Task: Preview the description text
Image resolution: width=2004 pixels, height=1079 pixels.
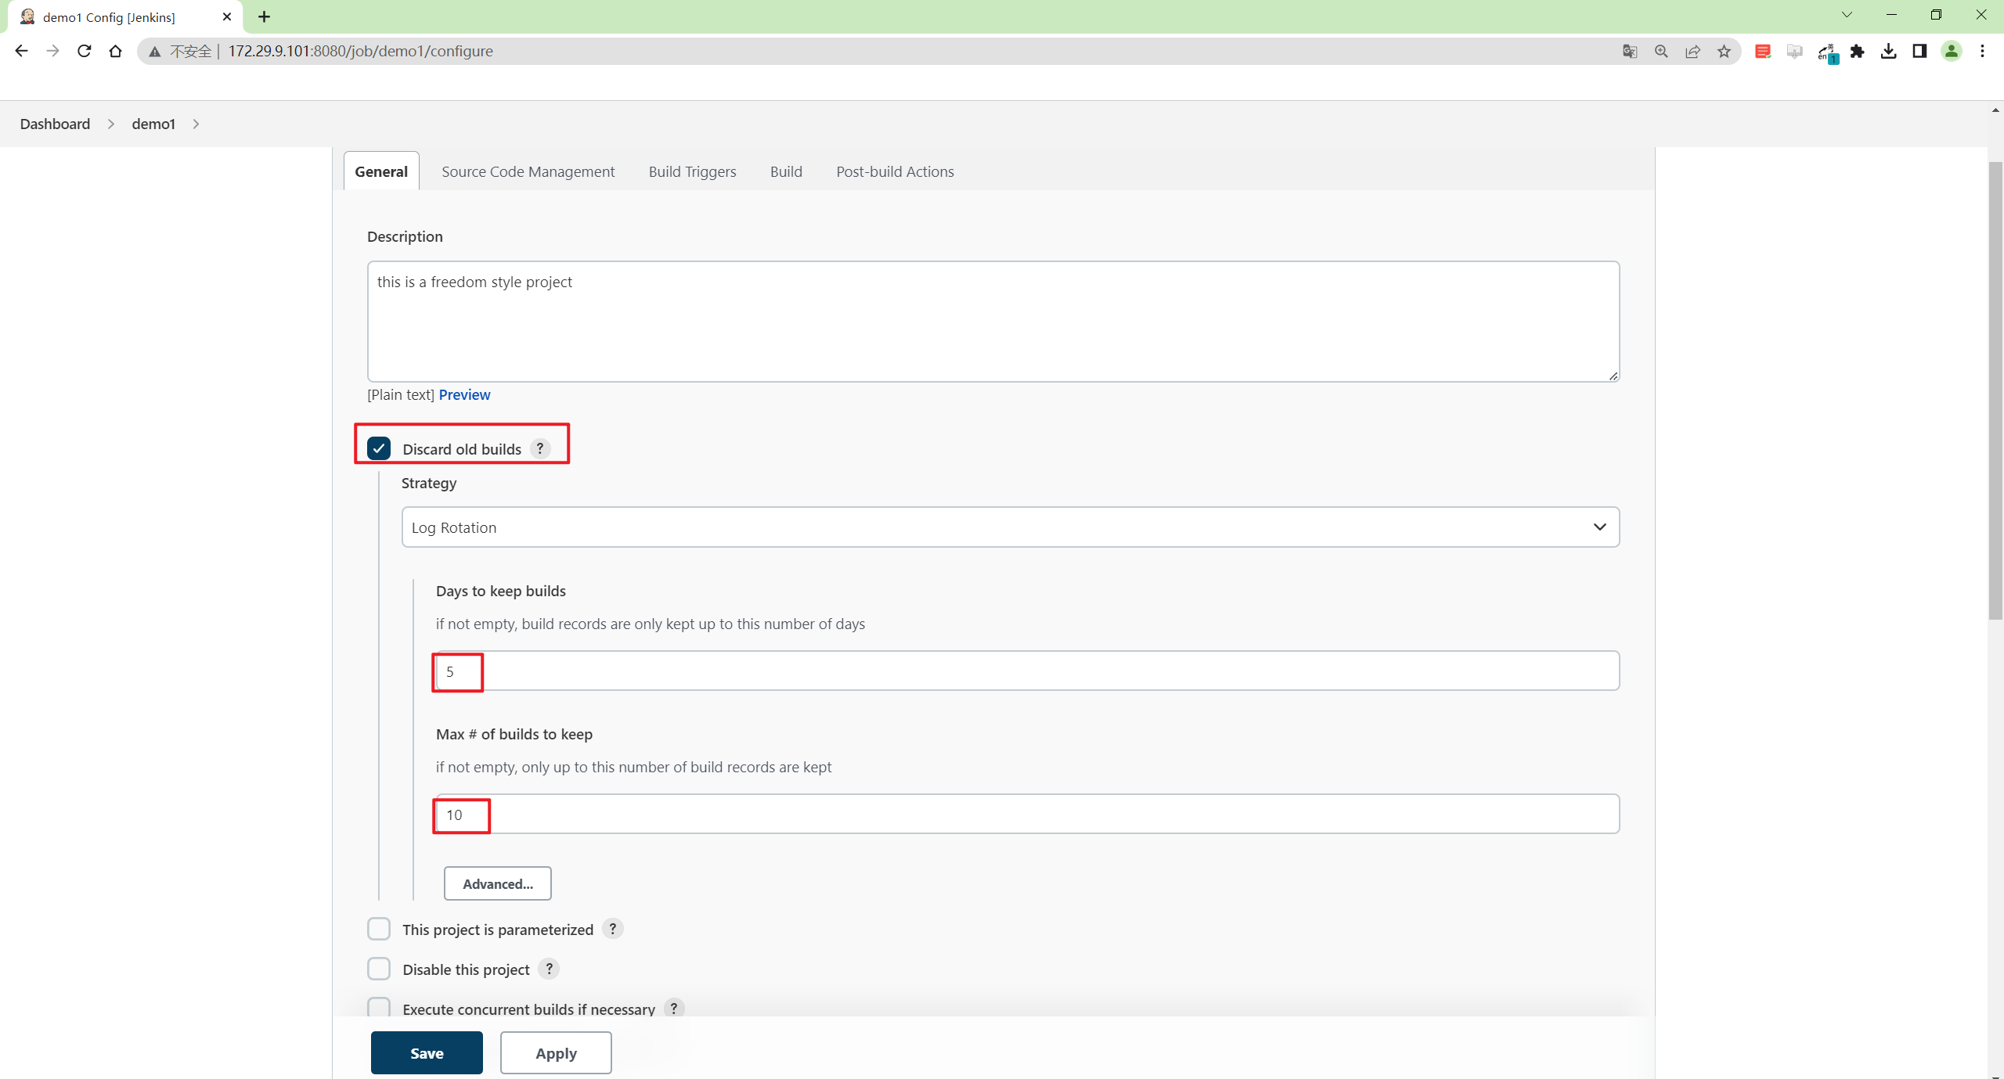Action: pyautogui.click(x=464, y=394)
